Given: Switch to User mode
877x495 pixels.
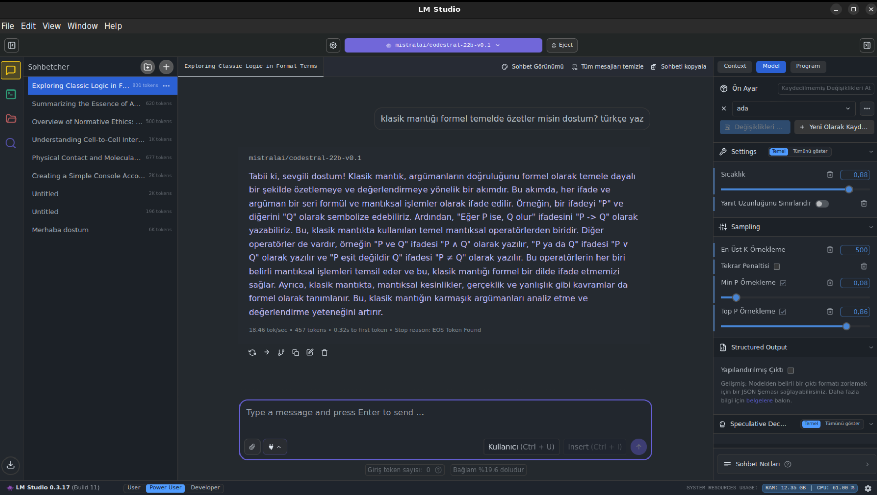Looking at the screenshot, I should [x=134, y=488].
